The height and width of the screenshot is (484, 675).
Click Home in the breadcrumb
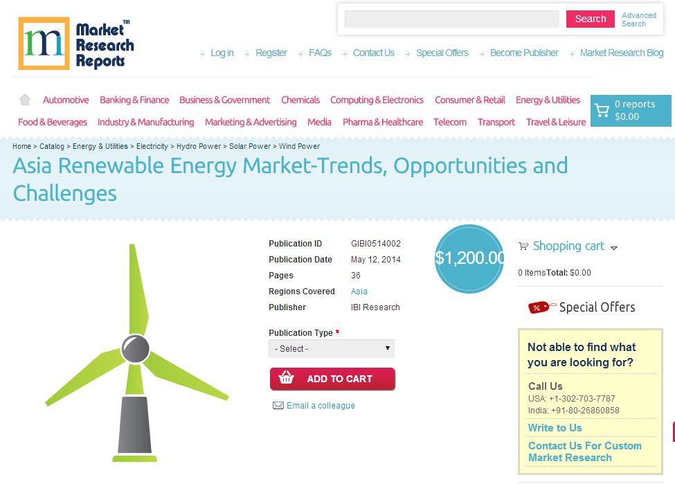coord(21,146)
